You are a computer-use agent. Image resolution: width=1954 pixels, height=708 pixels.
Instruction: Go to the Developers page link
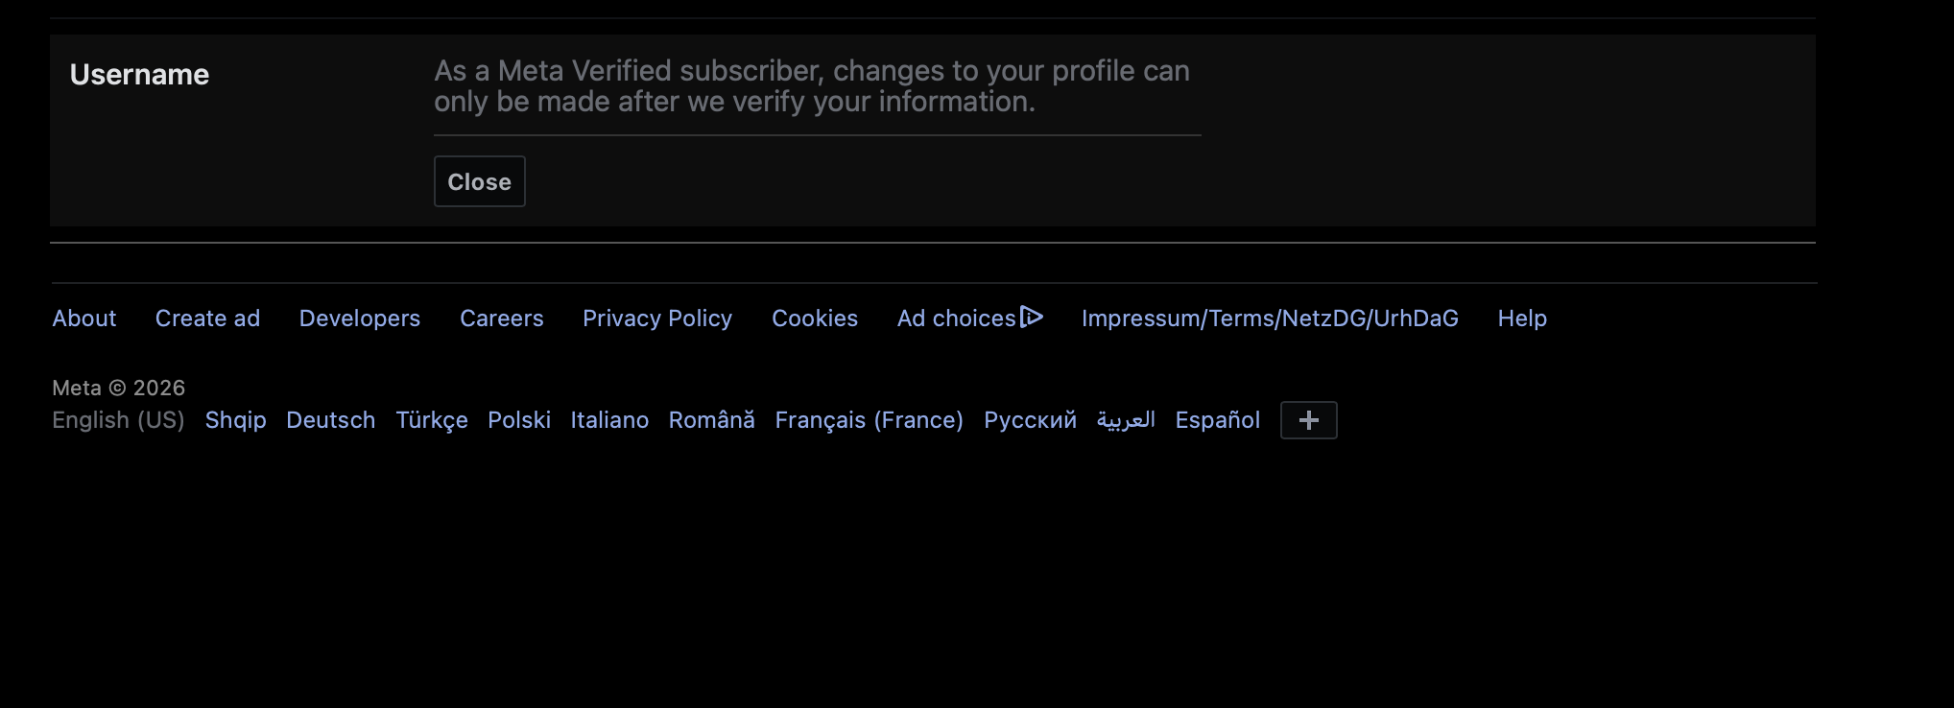(360, 319)
